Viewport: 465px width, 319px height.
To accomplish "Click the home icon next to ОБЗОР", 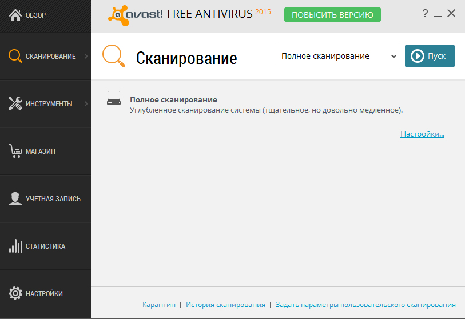I will click(x=15, y=15).
